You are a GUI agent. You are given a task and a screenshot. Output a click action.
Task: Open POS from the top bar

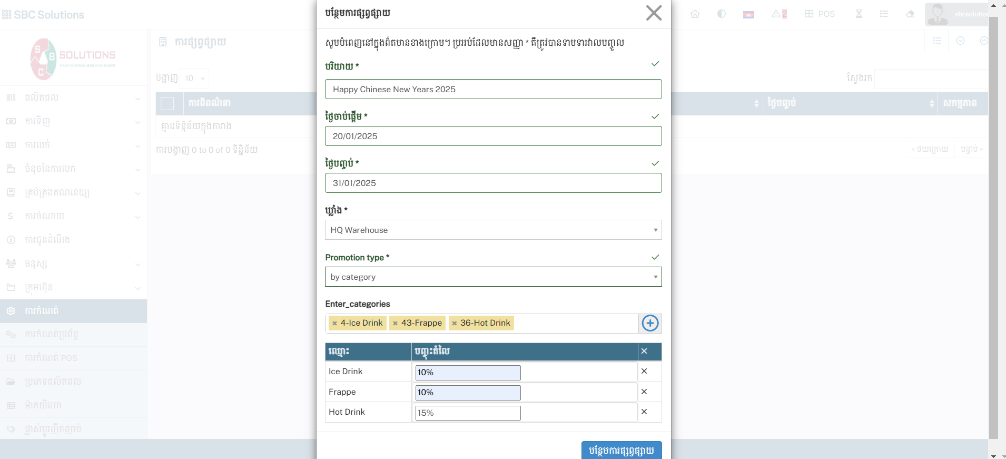click(x=820, y=14)
